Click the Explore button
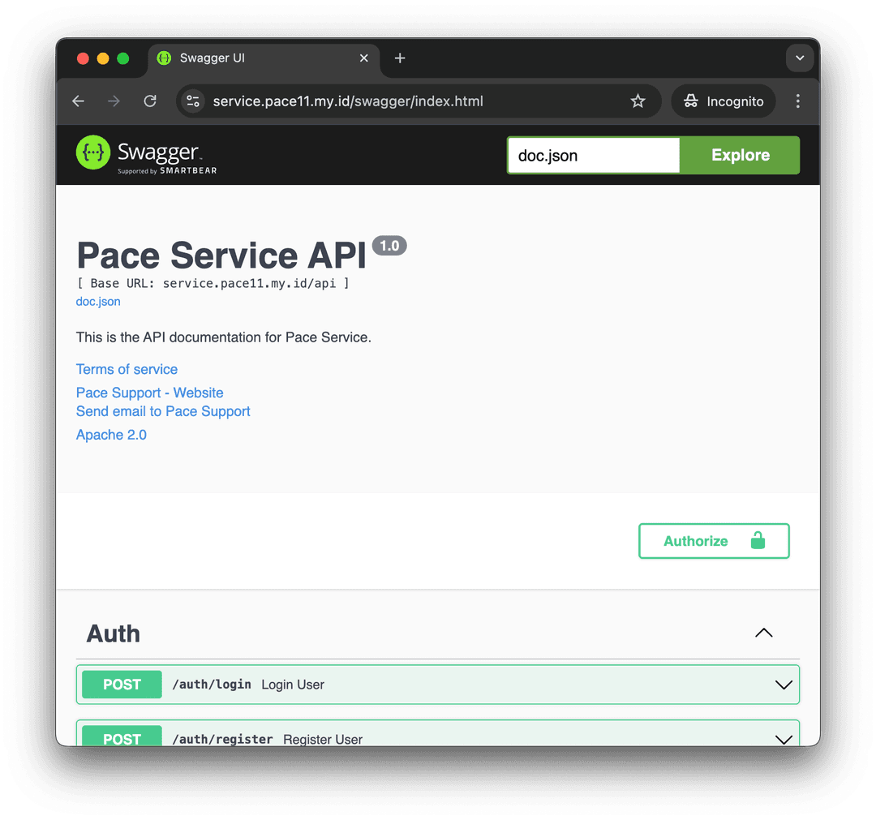Screen dimensions: 876x820 739,154
